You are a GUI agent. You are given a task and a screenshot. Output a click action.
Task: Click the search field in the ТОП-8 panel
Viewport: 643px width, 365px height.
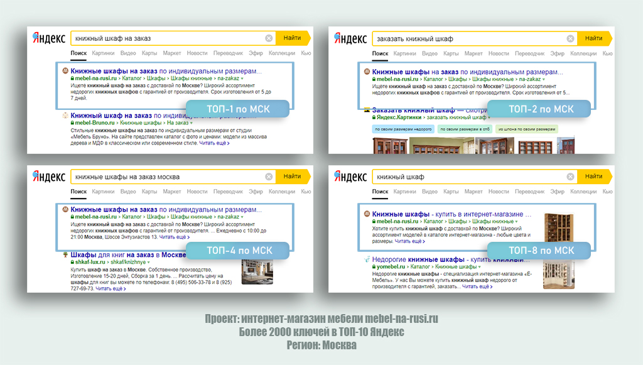point(475,177)
